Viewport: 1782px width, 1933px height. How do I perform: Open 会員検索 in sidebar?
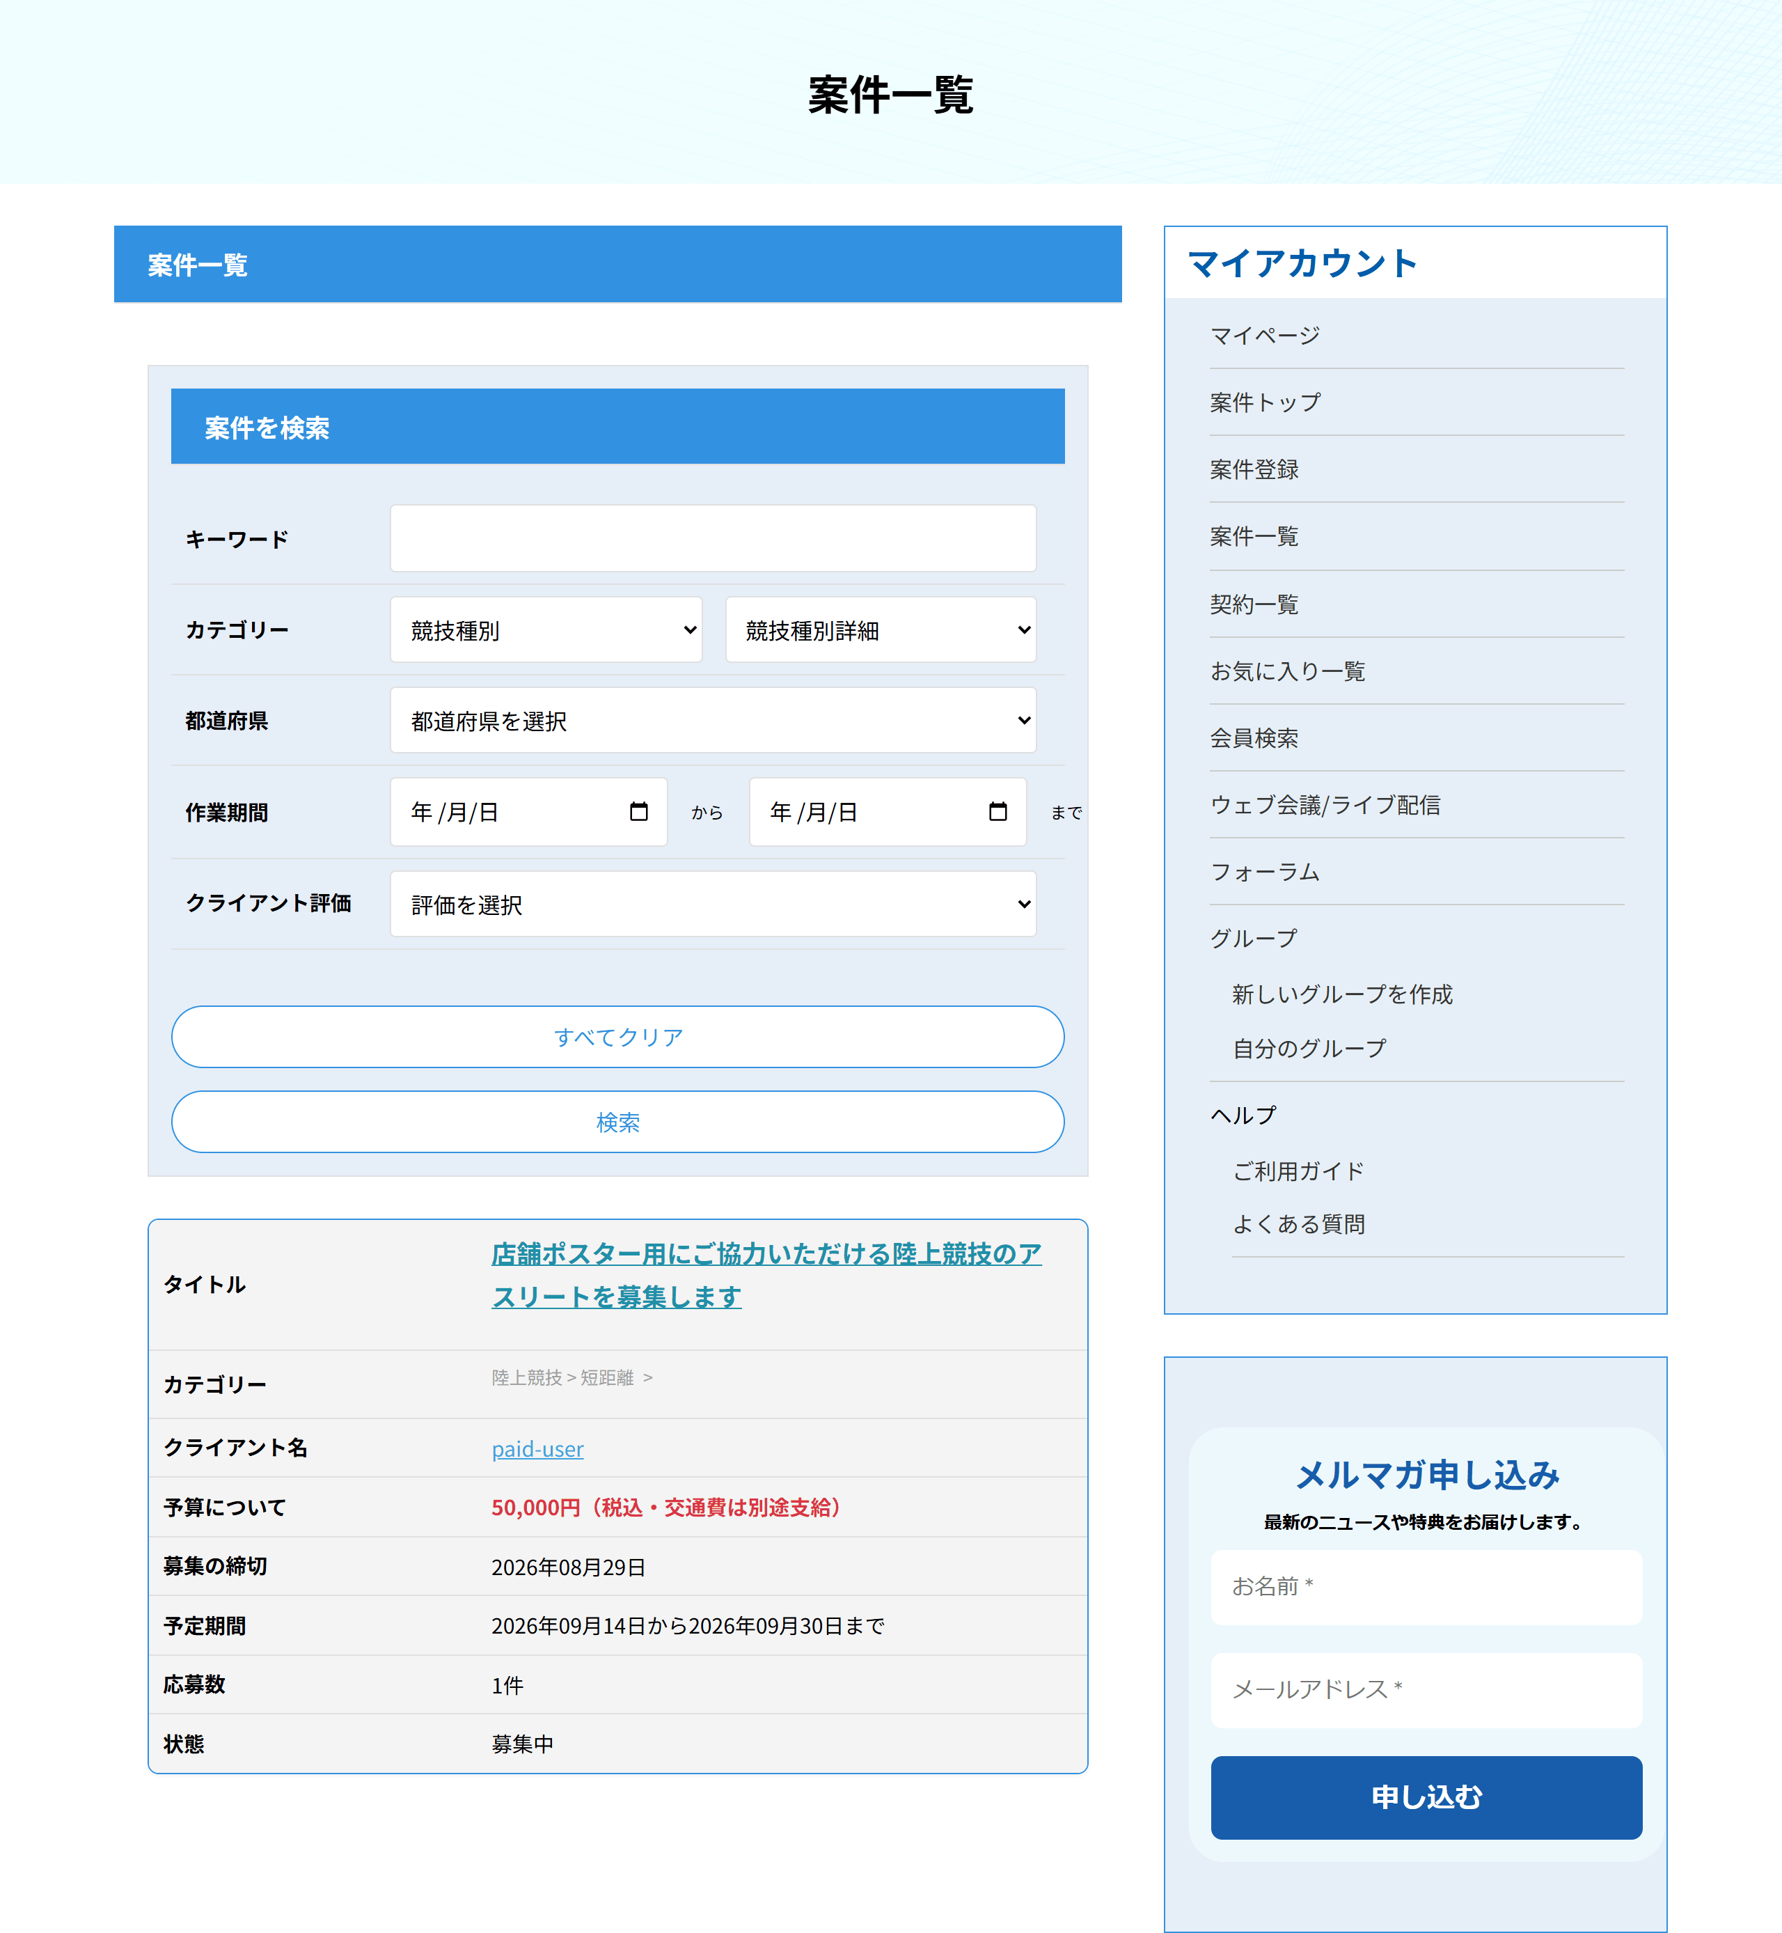[x=1254, y=737]
